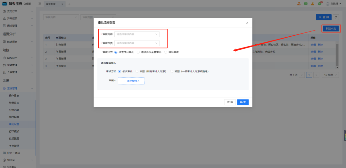Open 审核内容 dropdown in dialog
Viewport: 346px width, 168px height.
137,34
